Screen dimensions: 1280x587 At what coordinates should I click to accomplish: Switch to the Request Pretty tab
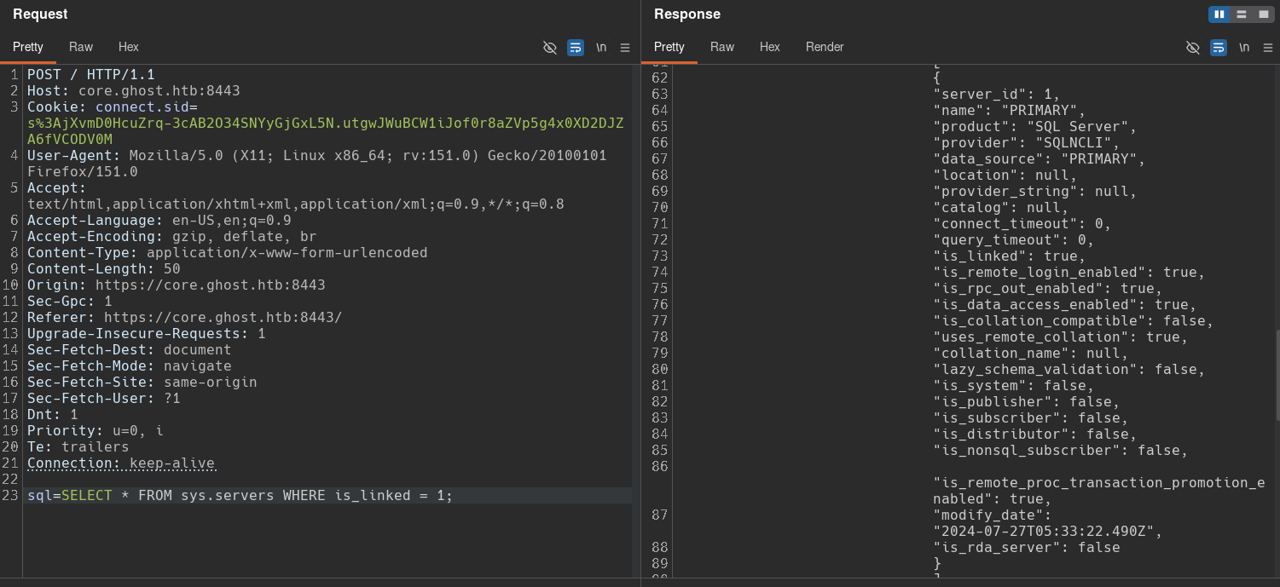pyautogui.click(x=28, y=47)
